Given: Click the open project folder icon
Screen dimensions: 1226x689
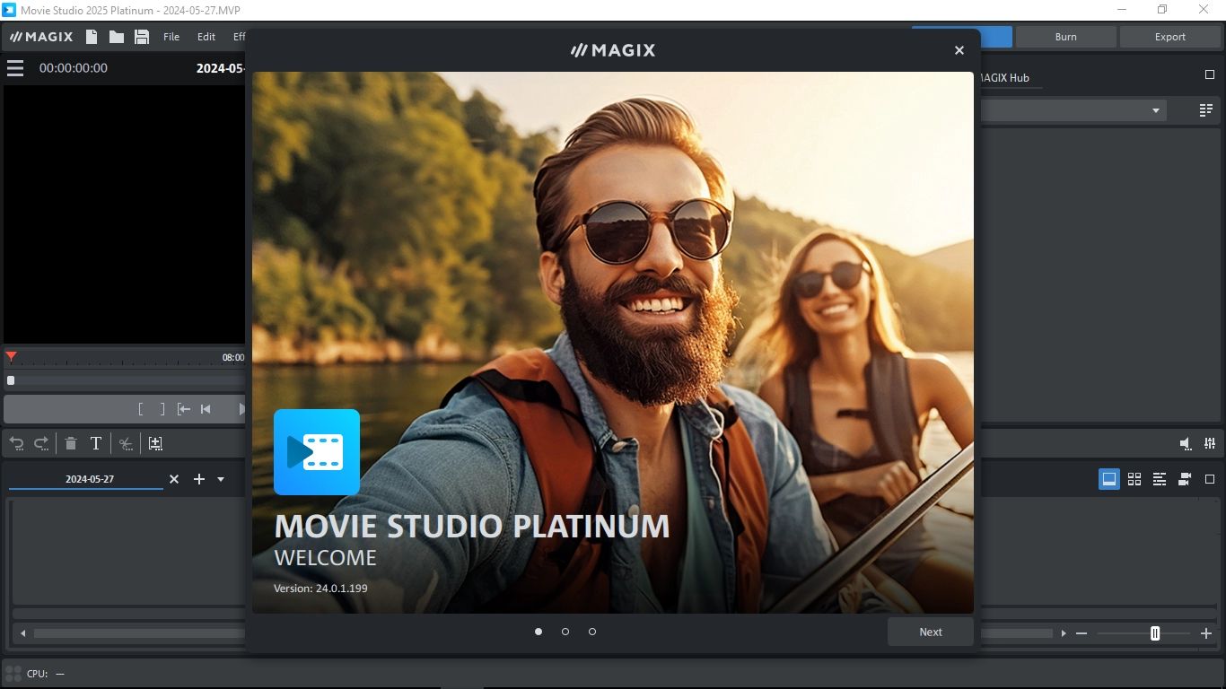Looking at the screenshot, I should pyautogui.click(x=117, y=37).
